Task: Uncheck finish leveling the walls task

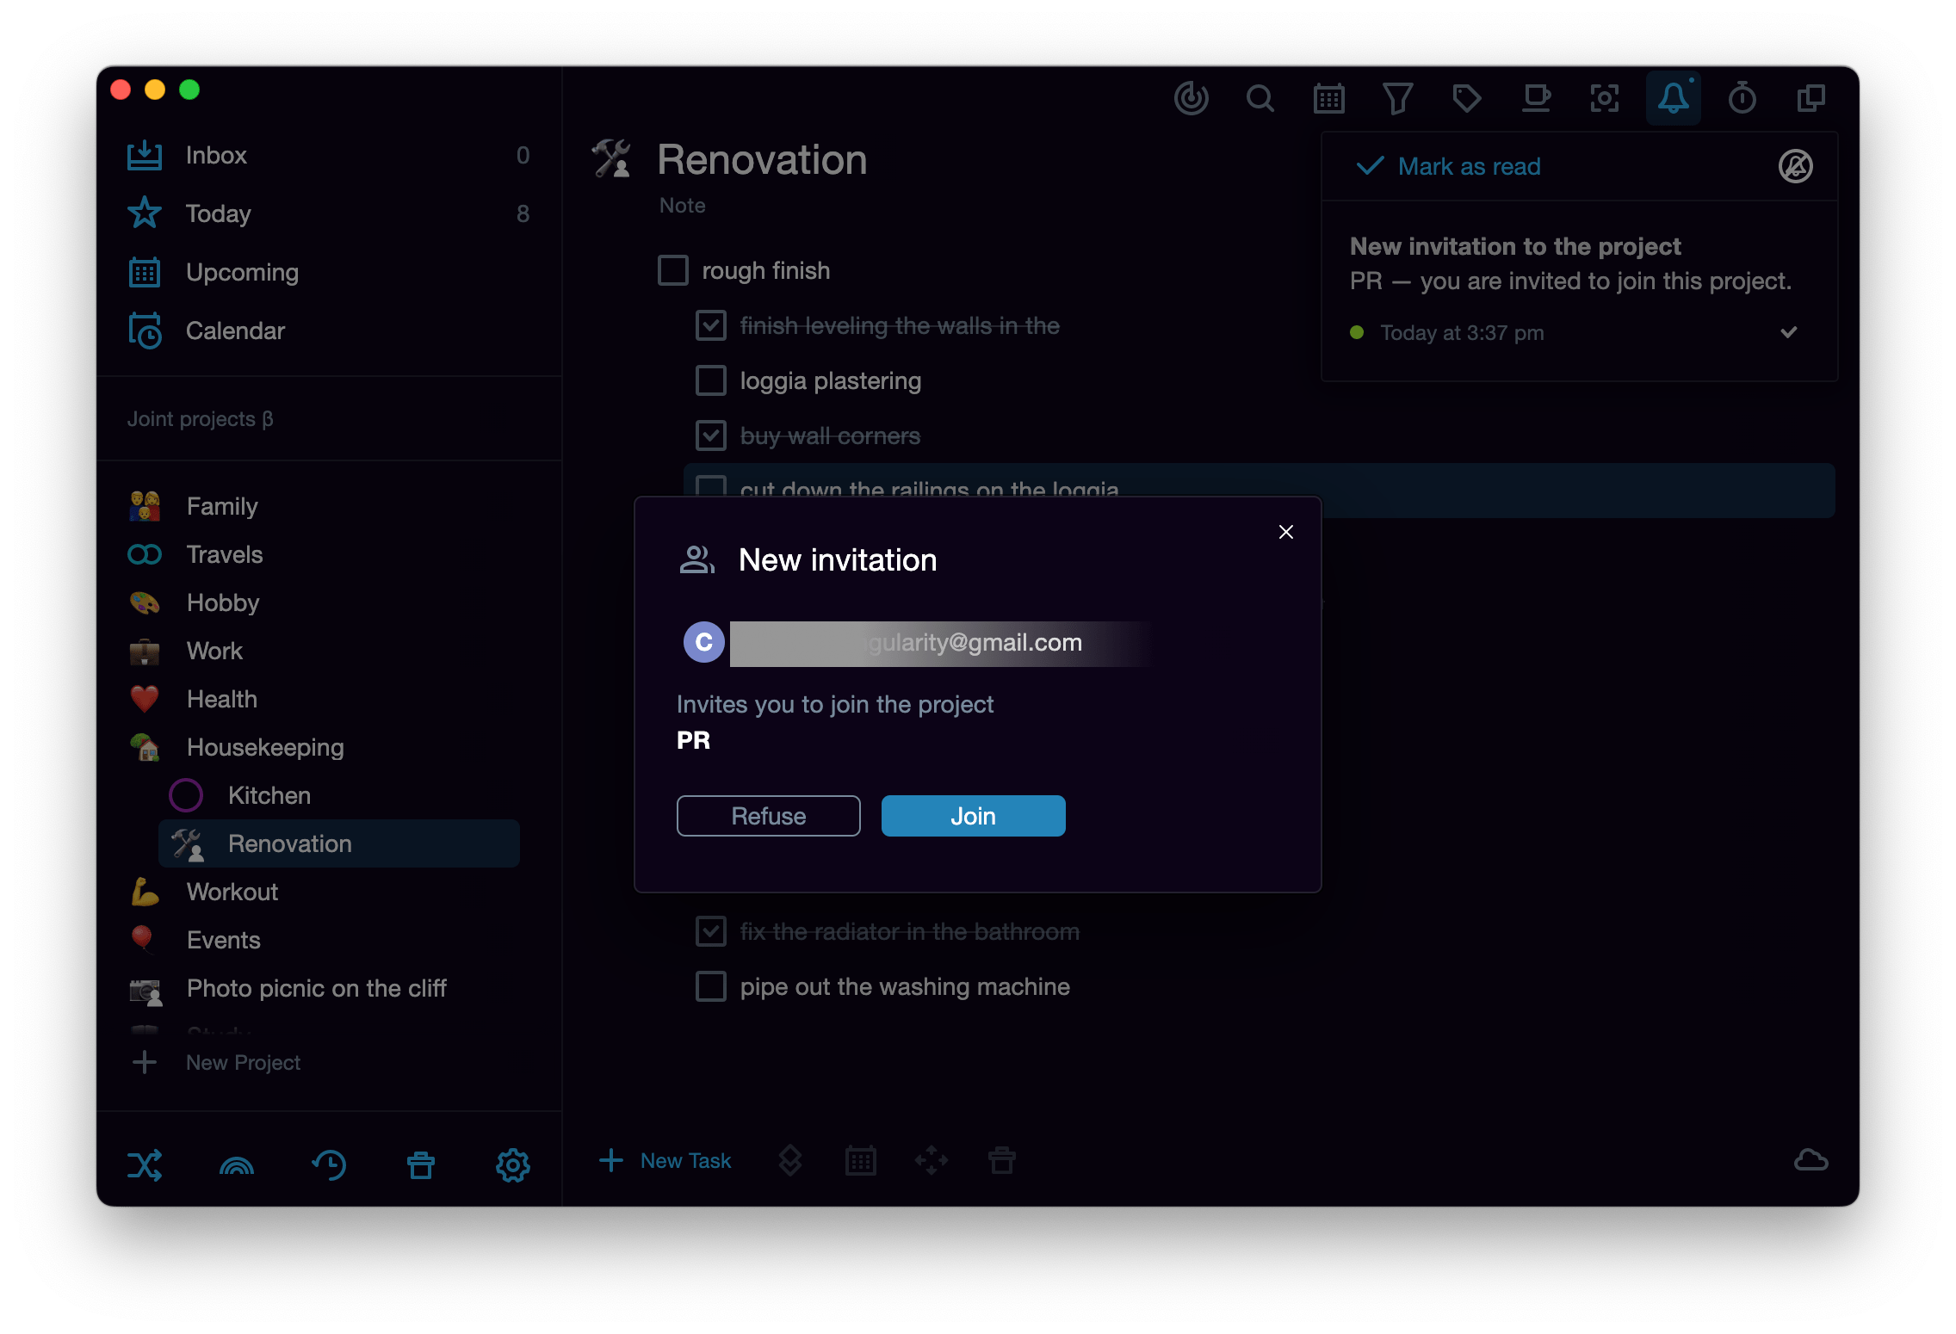Action: point(710,325)
